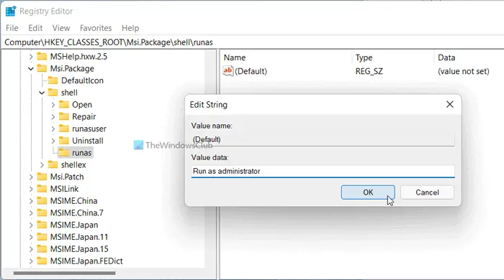Select the runas folder icon

[64, 152]
